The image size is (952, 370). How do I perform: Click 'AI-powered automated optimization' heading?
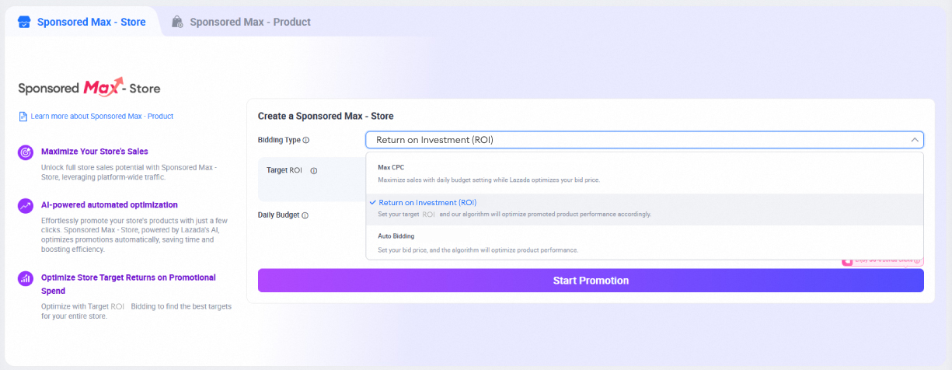pos(110,205)
